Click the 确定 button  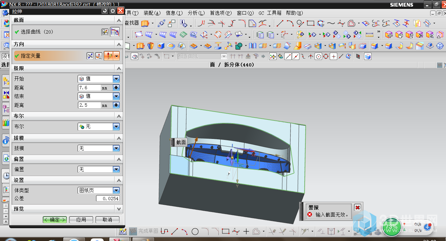[55, 220]
